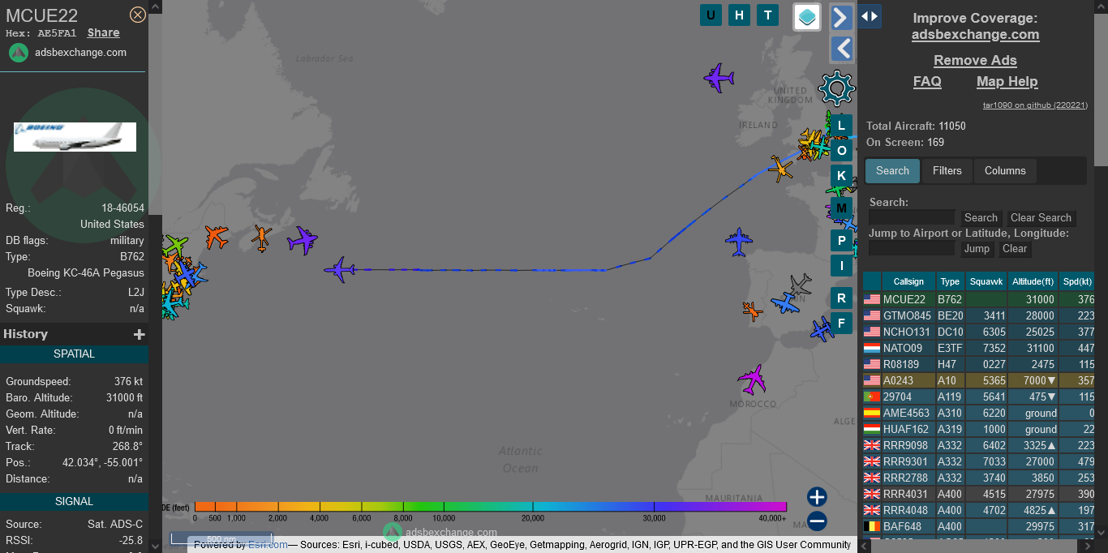Open the Map Help link
The image size is (1108, 553).
[x=1007, y=81]
